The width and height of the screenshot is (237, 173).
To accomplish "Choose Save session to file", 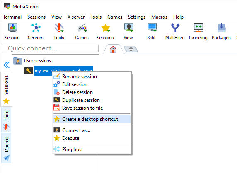I will [x=92, y=108].
